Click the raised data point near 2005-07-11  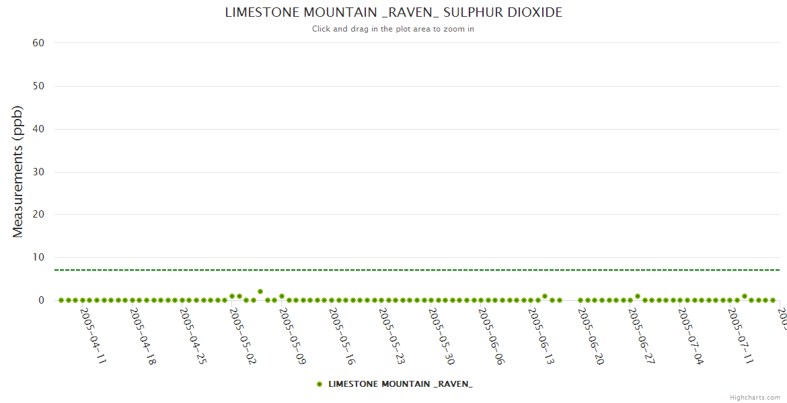click(745, 296)
